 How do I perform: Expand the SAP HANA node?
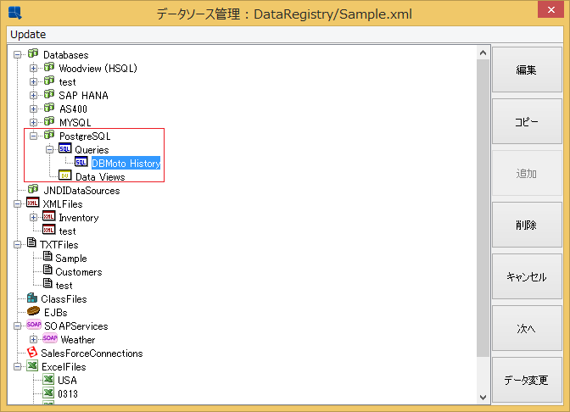coord(33,96)
